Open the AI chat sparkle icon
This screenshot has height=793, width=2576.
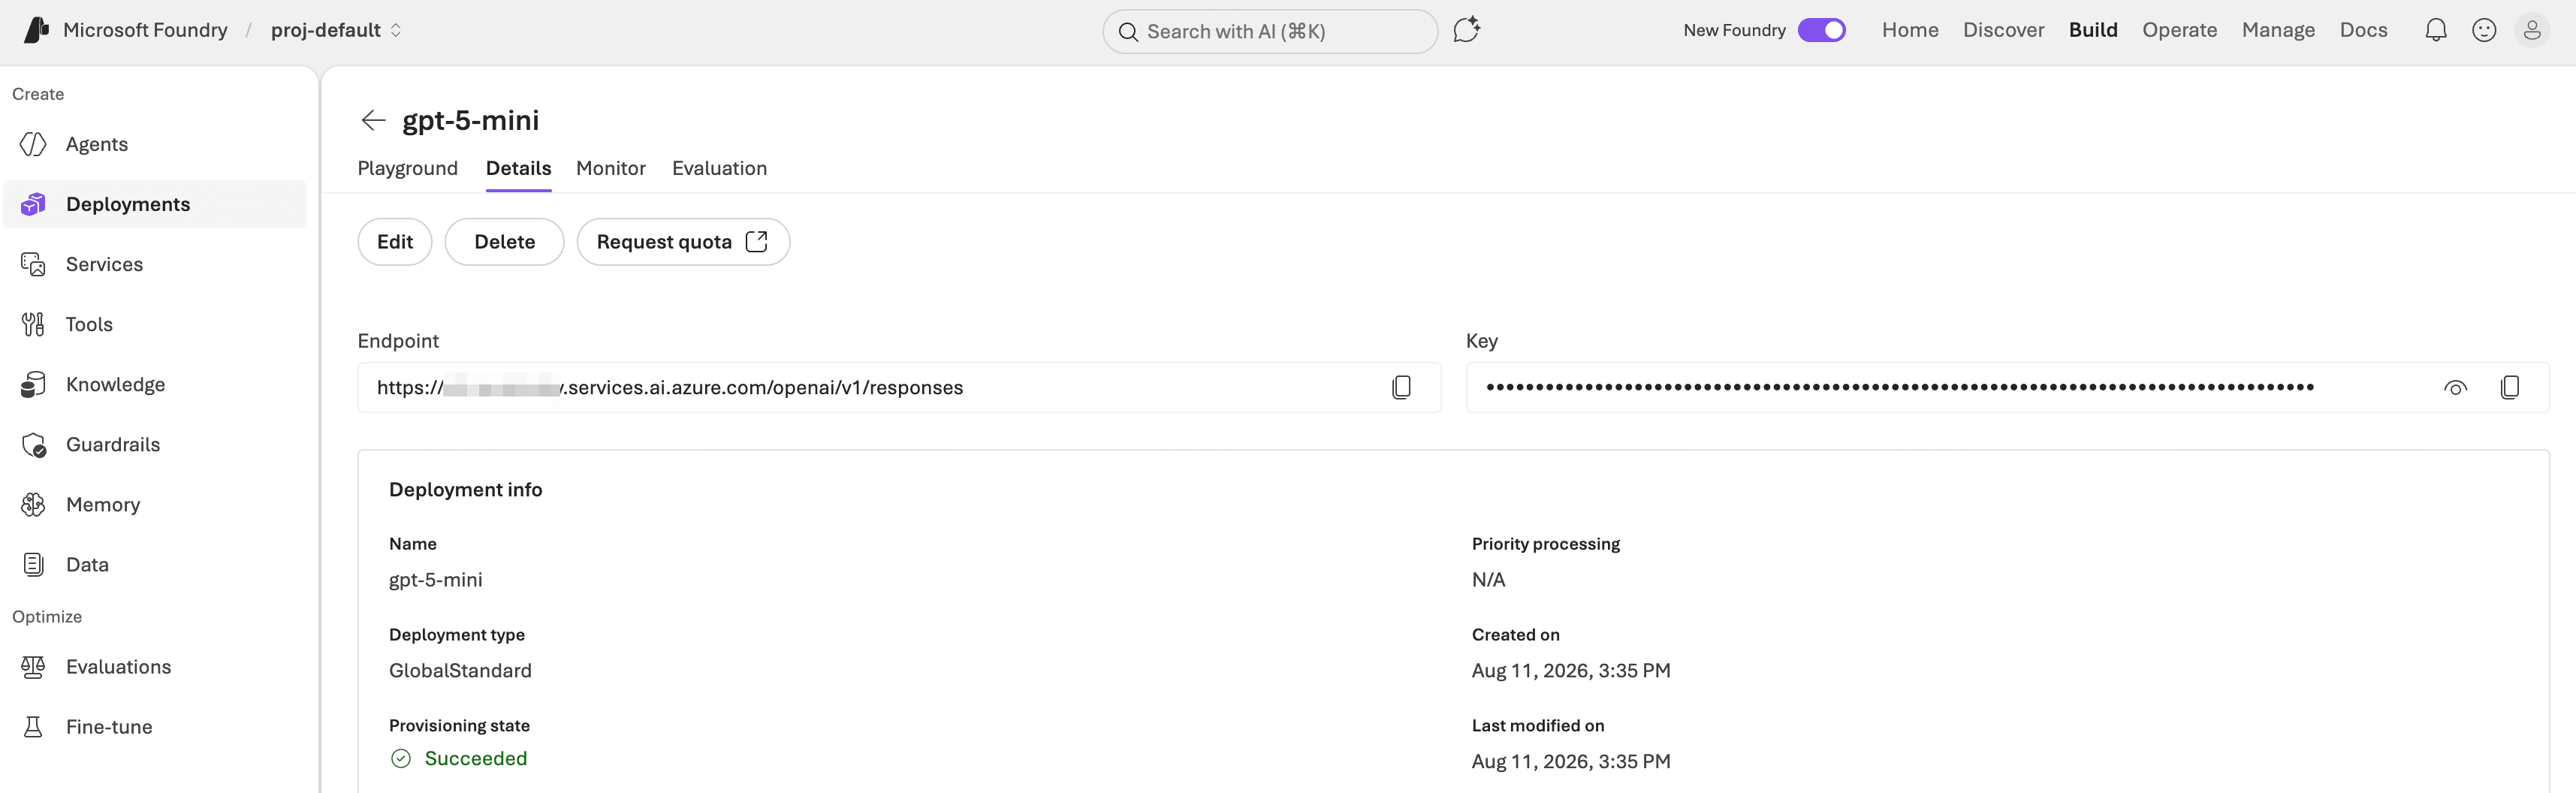[x=1466, y=30]
